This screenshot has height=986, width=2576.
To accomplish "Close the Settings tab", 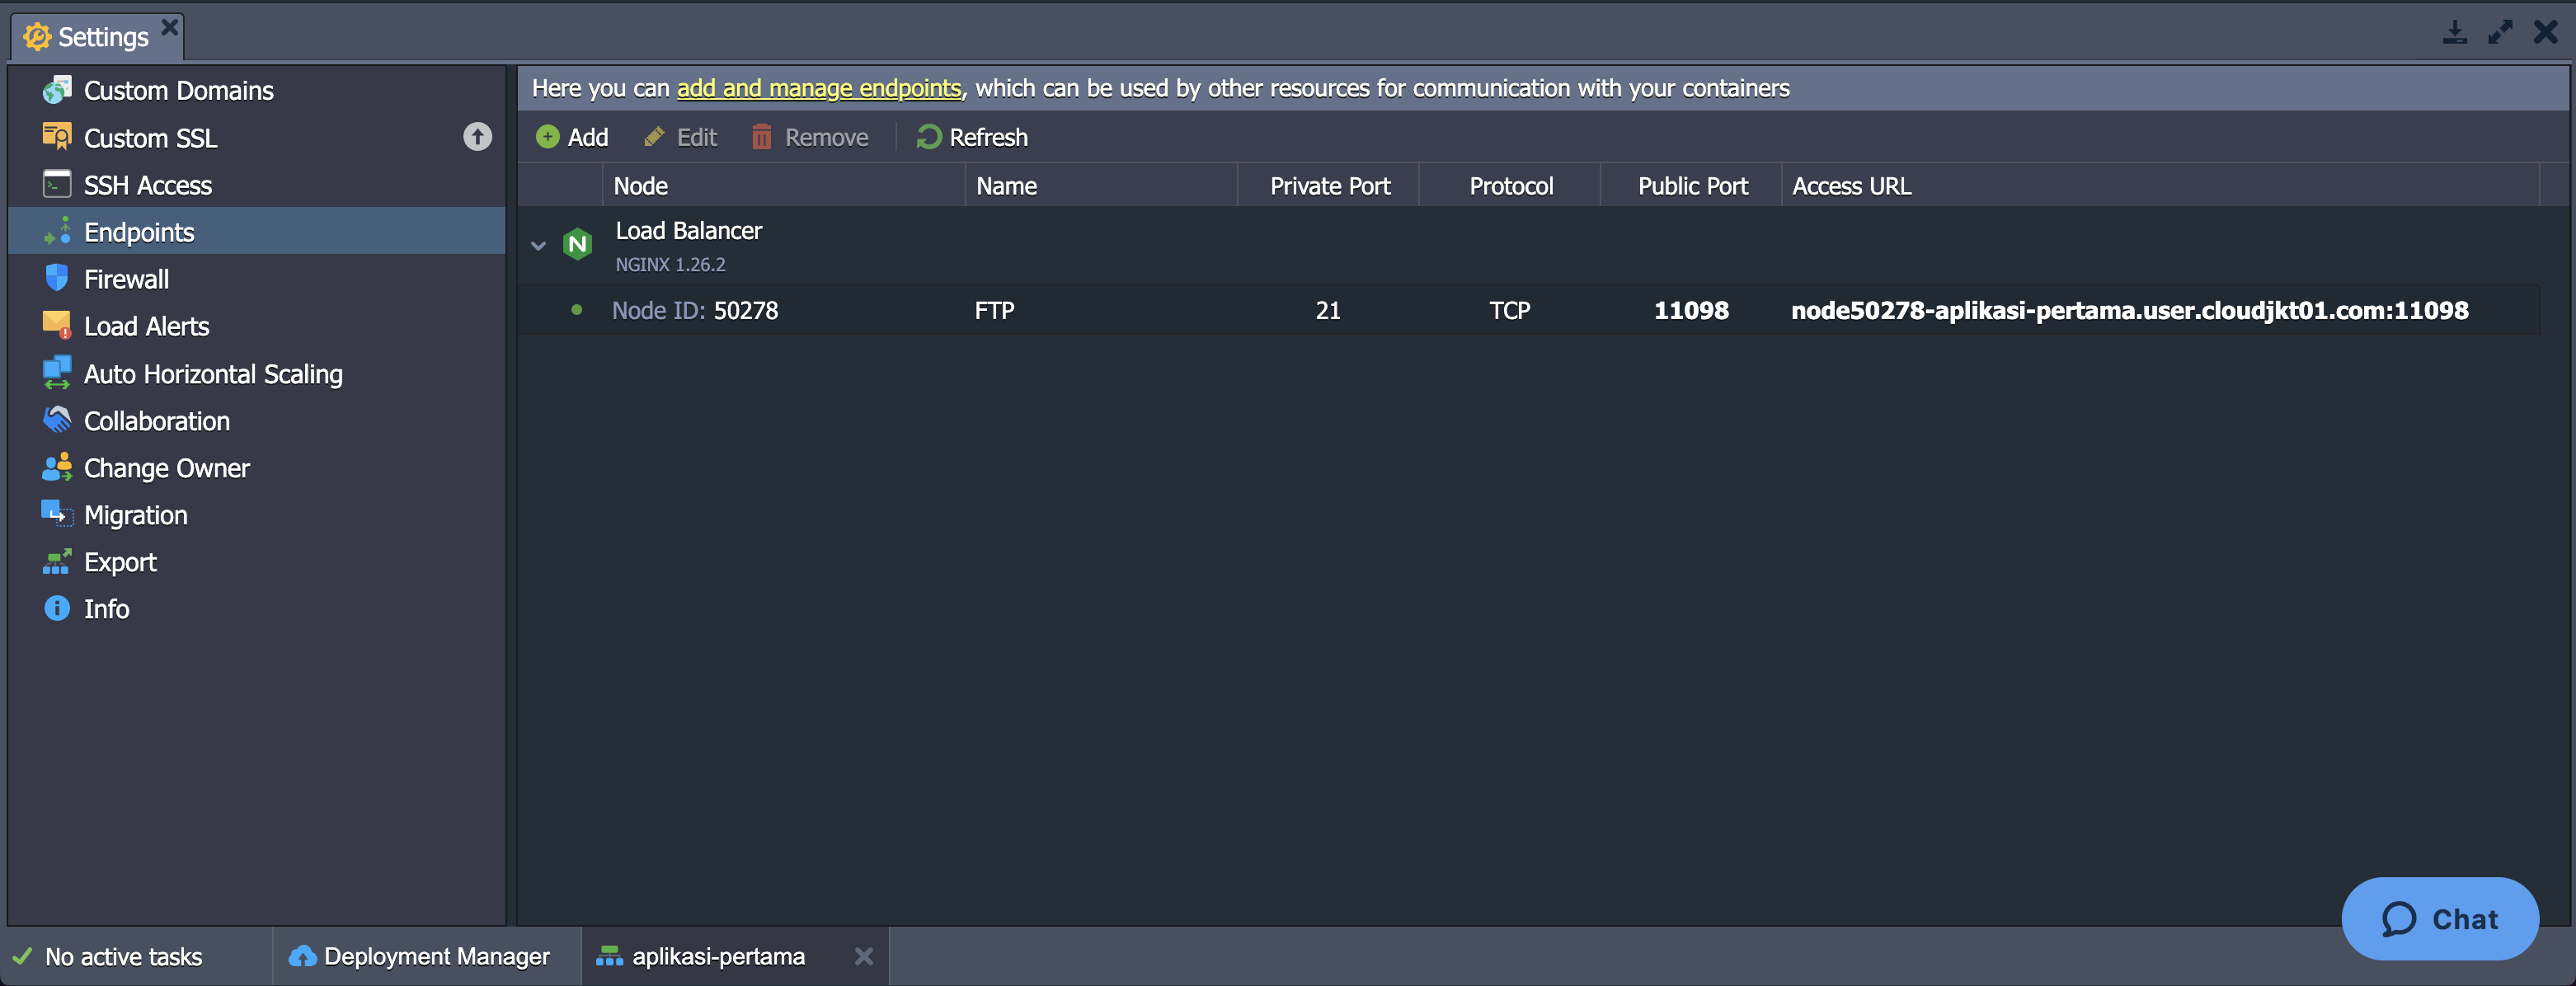I will click(x=170, y=26).
